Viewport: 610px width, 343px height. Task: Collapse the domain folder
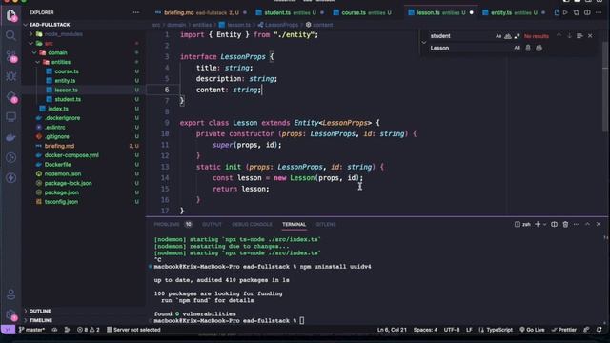tap(57, 53)
